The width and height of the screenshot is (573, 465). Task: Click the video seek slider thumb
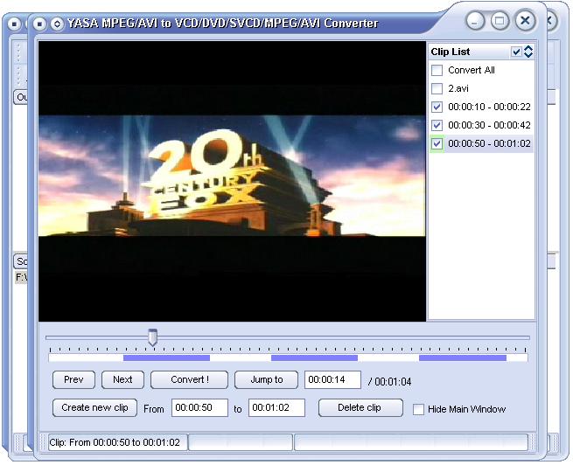(x=152, y=337)
